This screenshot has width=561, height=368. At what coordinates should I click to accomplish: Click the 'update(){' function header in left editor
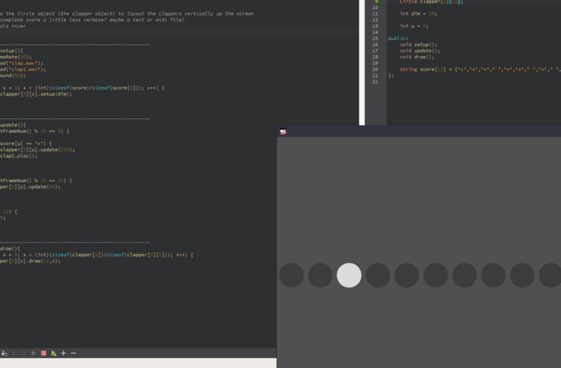tap(13, 125)
